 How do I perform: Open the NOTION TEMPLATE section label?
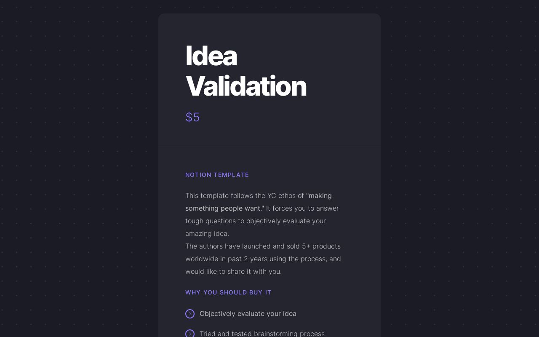217,175
